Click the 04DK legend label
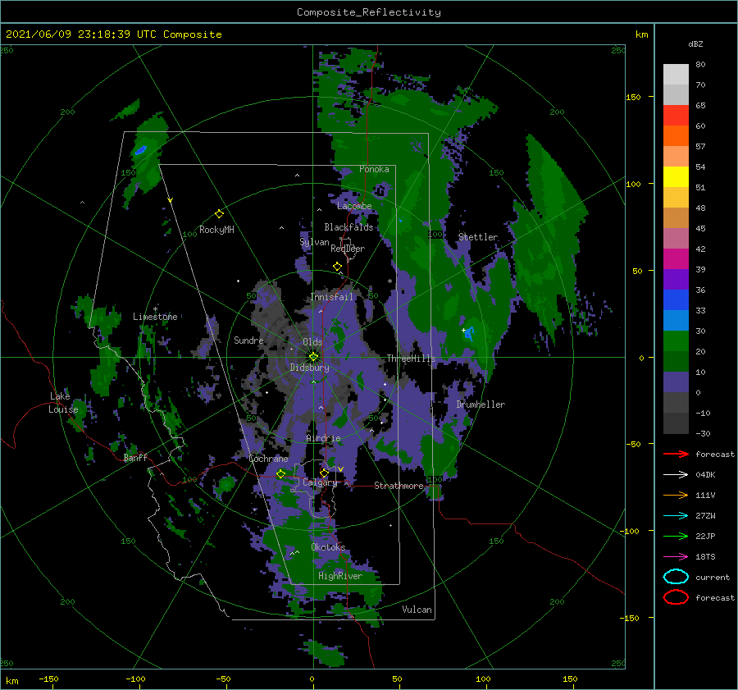The height and width of the screenshot is (690, 738). pos(705,475)
